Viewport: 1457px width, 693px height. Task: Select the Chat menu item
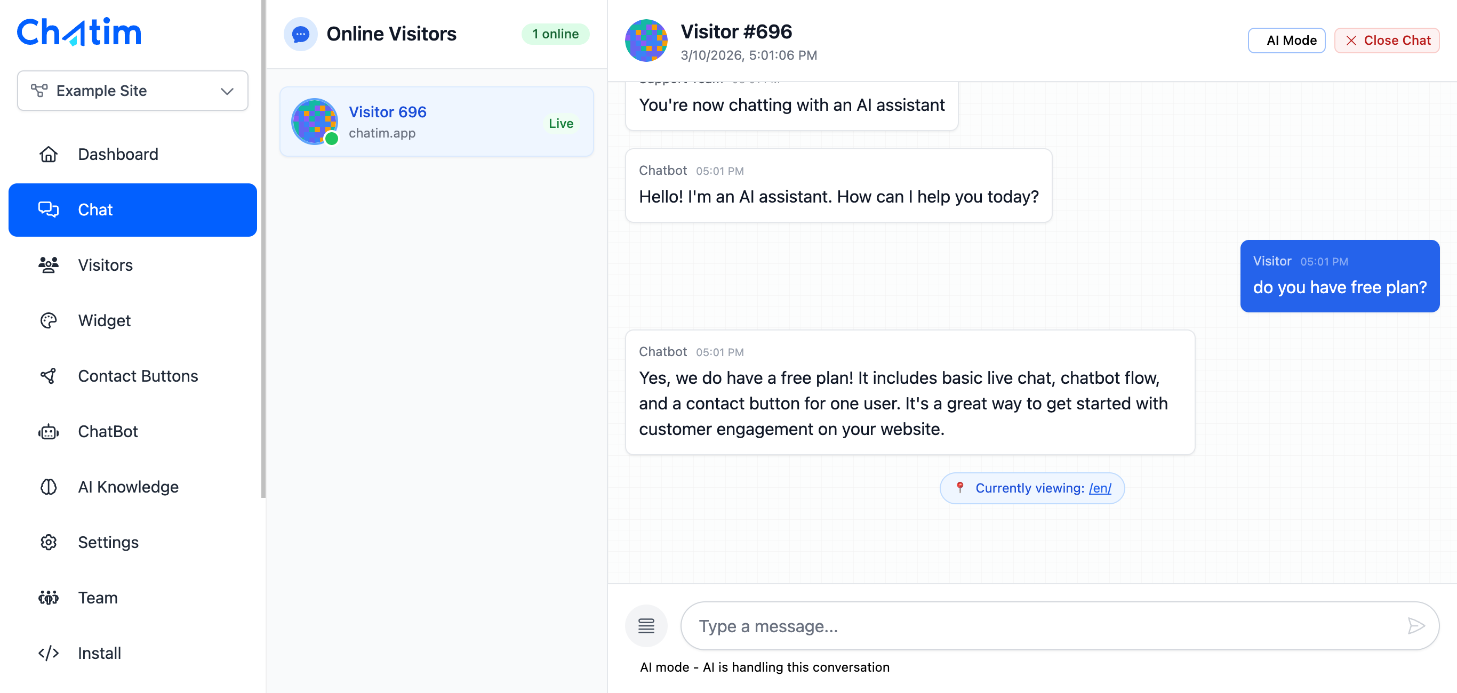coord(132,209)
